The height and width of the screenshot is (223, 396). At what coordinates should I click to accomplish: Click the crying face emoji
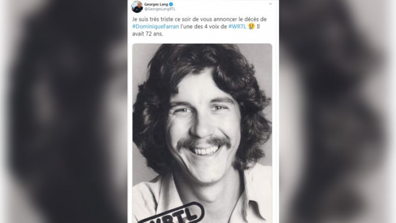251,26
